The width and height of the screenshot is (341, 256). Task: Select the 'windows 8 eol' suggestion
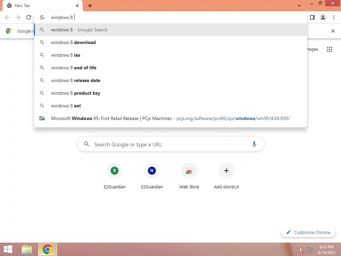(170, 106)
